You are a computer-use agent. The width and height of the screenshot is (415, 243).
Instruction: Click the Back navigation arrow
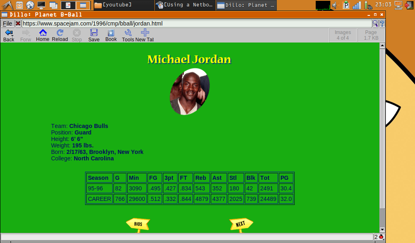9,35
